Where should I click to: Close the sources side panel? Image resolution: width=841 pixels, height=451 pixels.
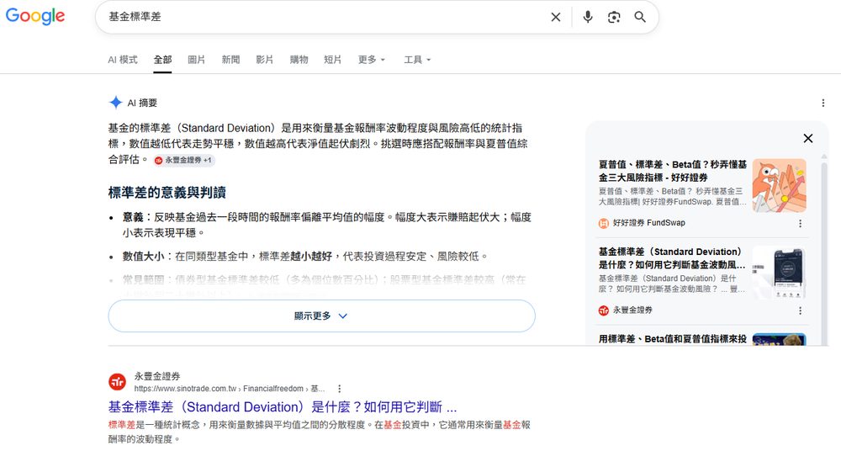click(x=808, y=139)
